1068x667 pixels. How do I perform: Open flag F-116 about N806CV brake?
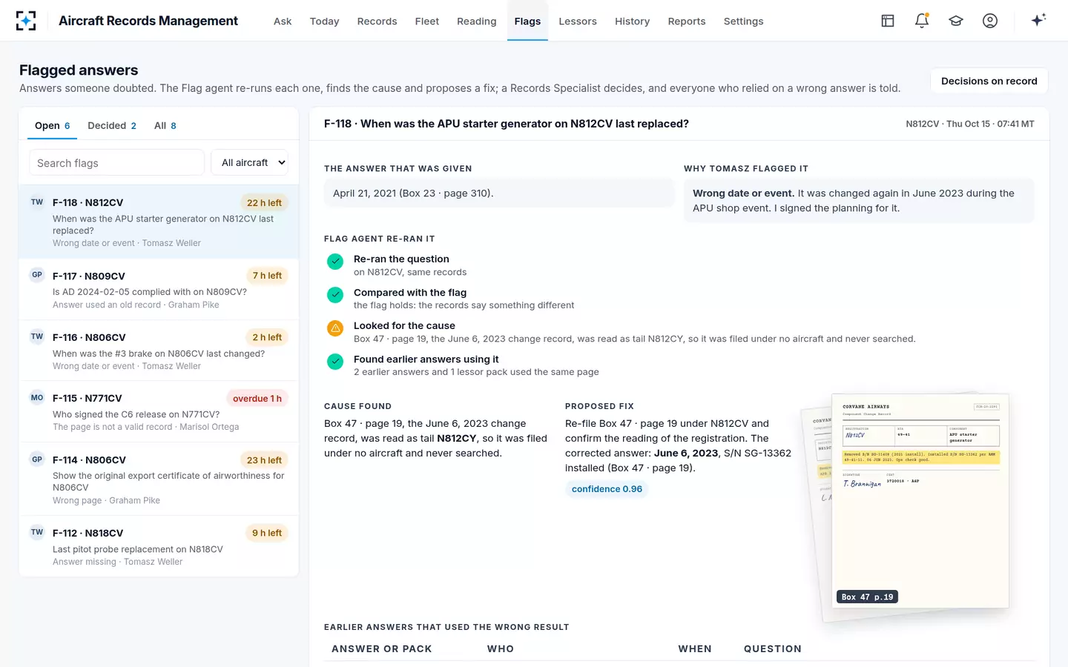(159, 351)
